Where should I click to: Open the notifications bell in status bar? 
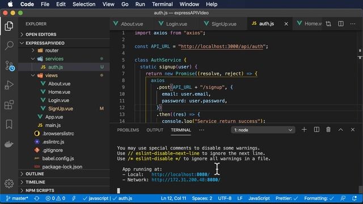[x=354, y=198]
